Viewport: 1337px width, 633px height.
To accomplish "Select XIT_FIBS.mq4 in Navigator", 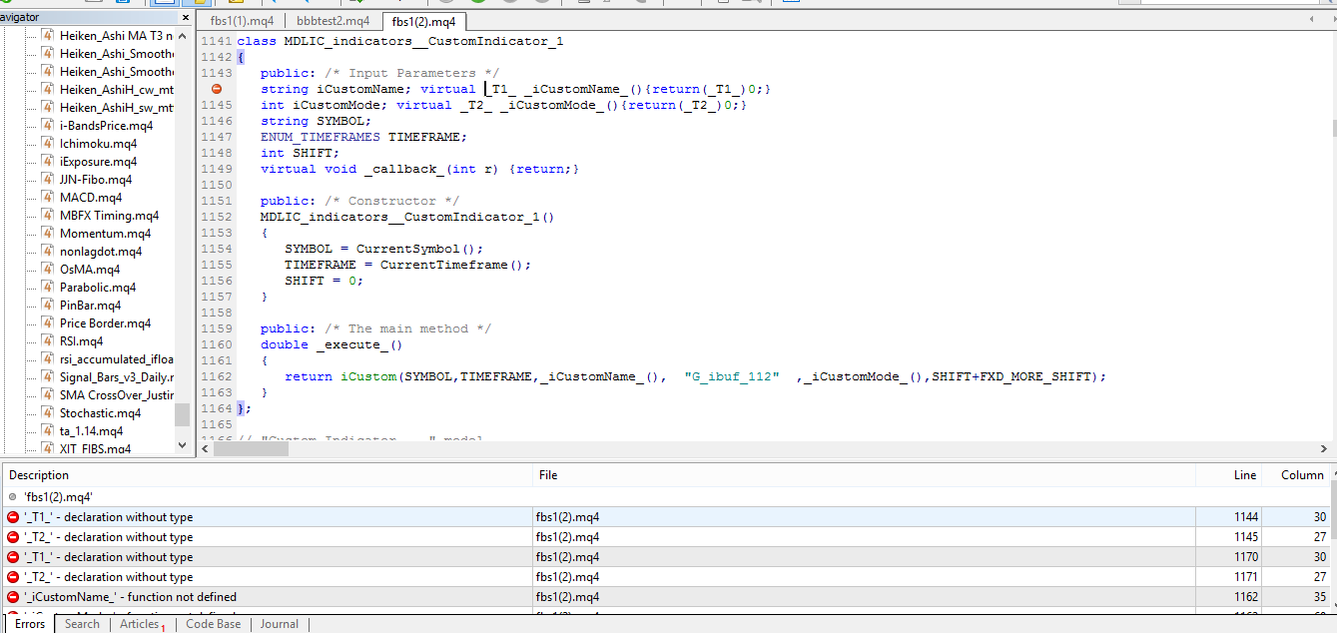I will coord(95,449).
